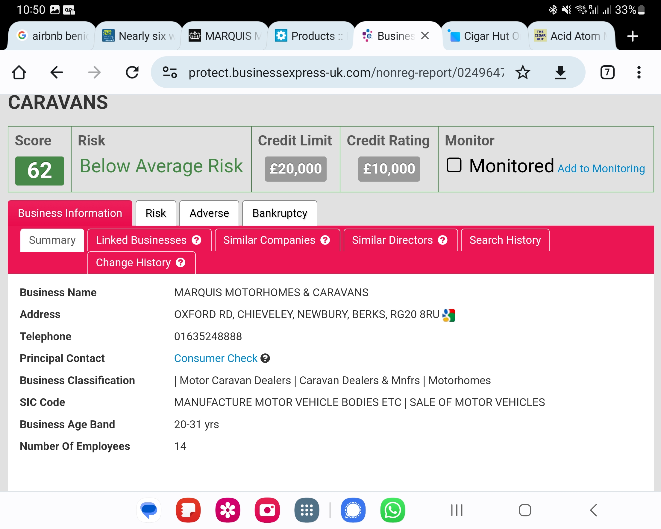The width and height of the screenshot is (661, 529).
Task: Tap the Android home navigation button
Action: [x=525, y=510]
